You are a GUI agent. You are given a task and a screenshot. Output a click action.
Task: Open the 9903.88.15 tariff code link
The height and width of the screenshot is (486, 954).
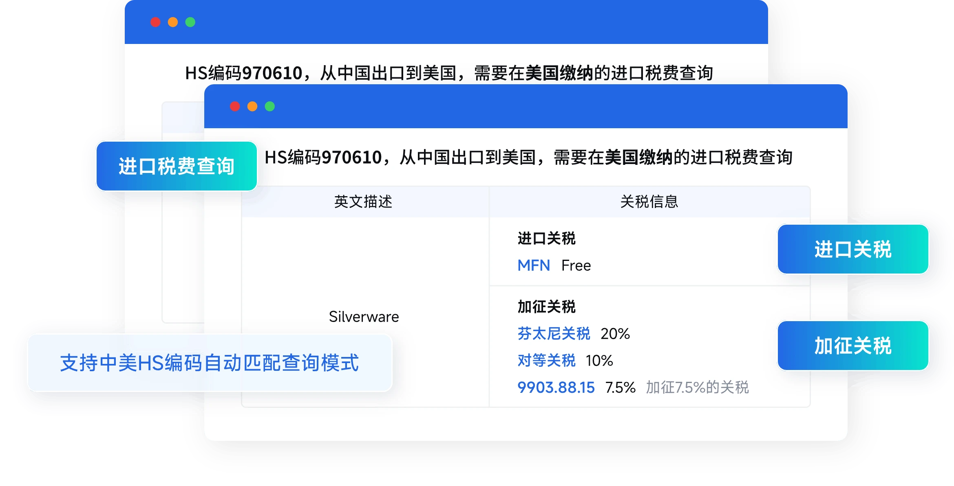[x=556, y=387]
